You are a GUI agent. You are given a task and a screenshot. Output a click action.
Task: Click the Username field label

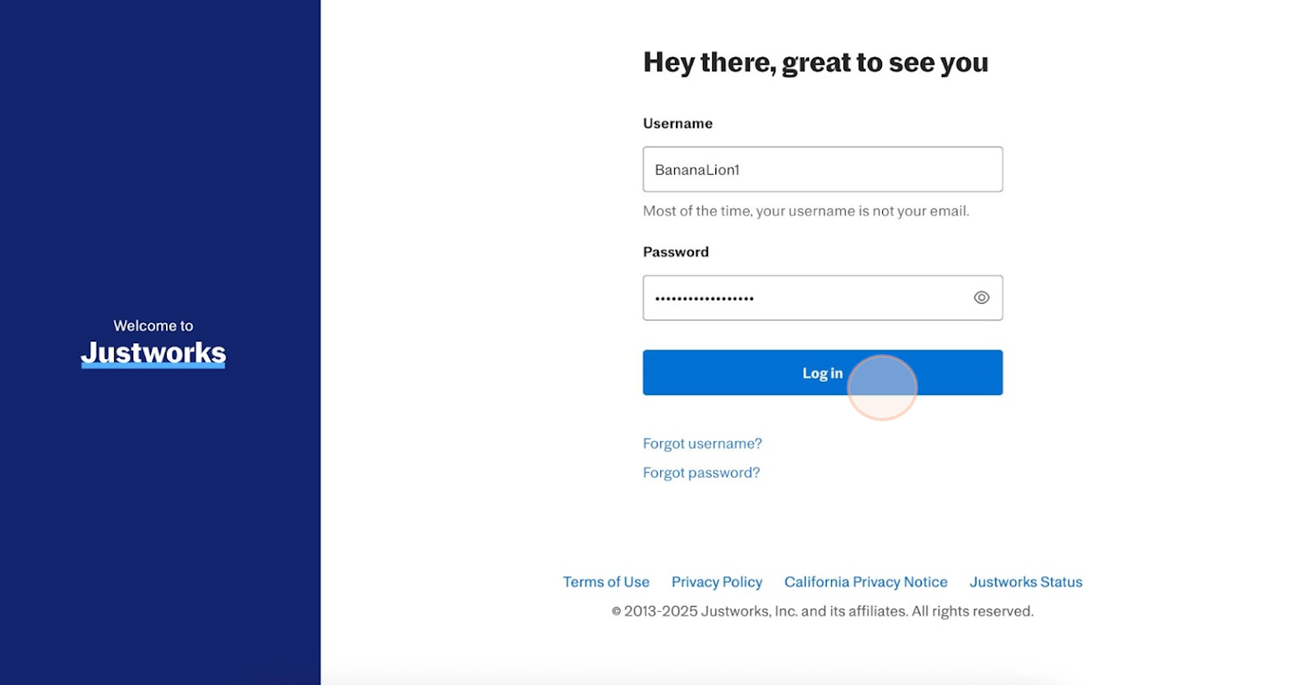click(x=678, y=124)
